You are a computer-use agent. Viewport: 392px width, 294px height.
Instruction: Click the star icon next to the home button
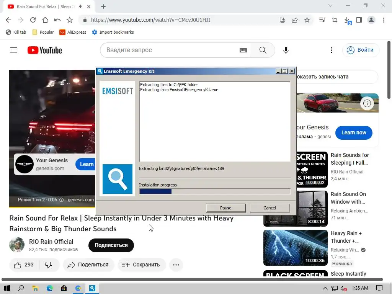point(70,20)
